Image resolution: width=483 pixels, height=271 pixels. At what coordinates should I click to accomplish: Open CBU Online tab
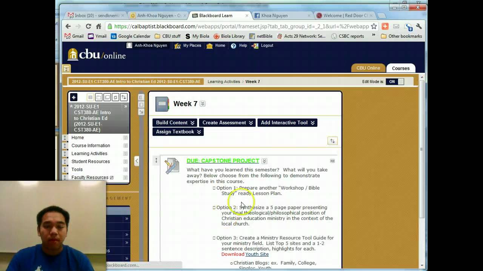(368, 68)
